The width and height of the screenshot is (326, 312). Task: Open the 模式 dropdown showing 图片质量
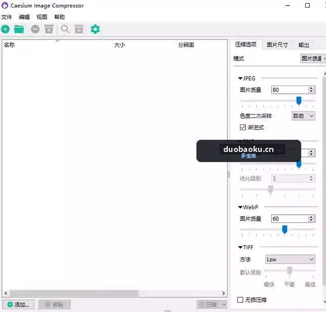click(313, 59)
